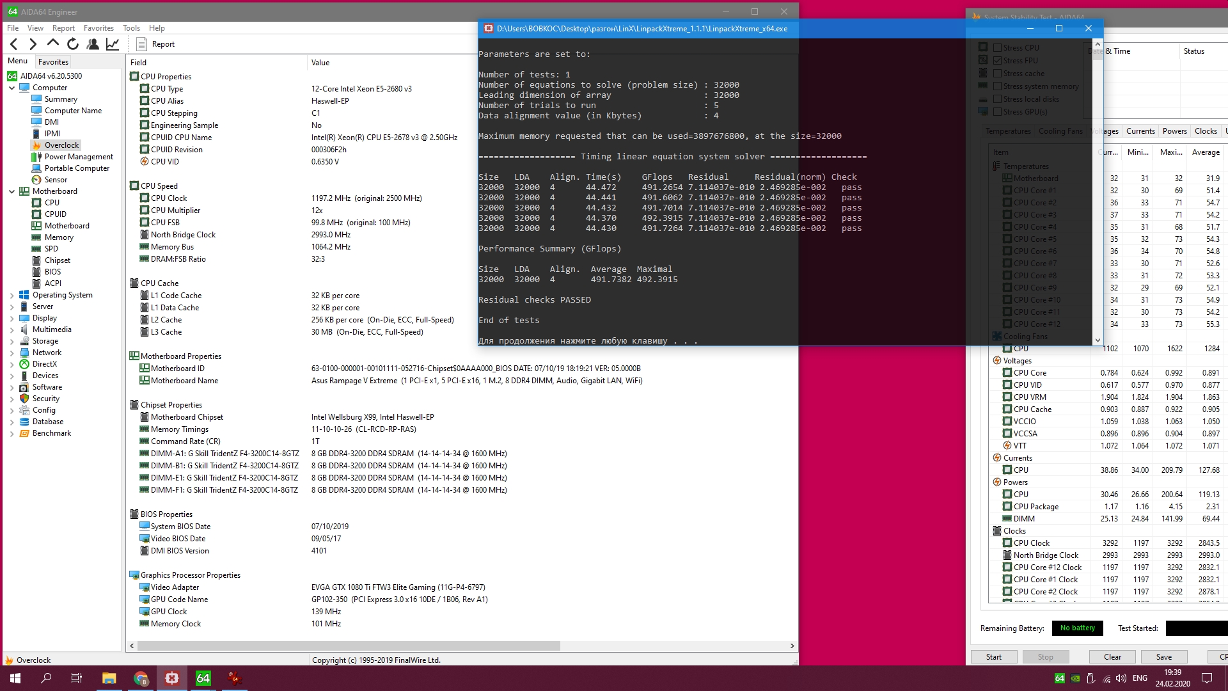Enable the Stress local disks checkbox

click(996, 99)
